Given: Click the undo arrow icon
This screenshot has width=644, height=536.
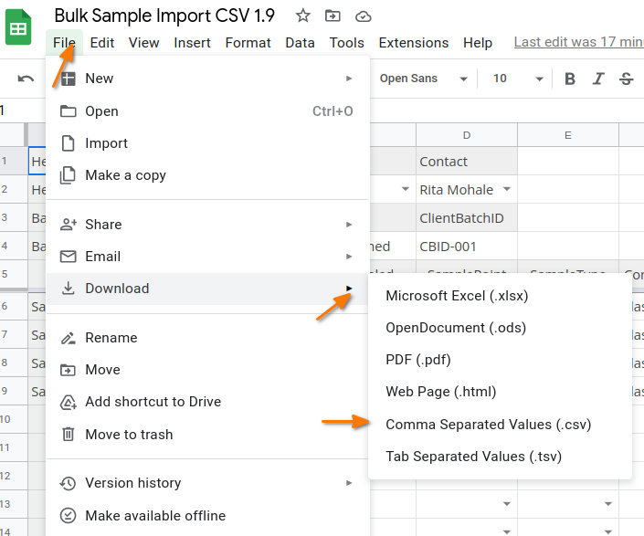Looking at the screenshot, I should coord(26,79).
